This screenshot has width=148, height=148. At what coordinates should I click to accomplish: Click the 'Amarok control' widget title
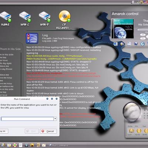coord(125,14)
